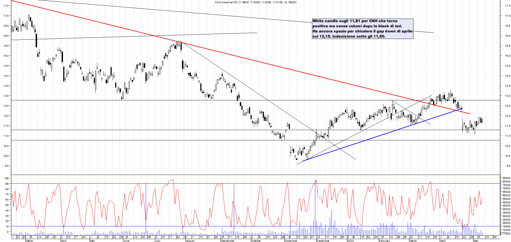This screenshot has height=242, width=511.
Task: Click '17.0' on the left price axis
Action: (6, 16)
